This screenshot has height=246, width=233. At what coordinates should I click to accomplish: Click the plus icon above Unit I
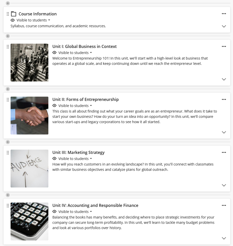[8, 36]
